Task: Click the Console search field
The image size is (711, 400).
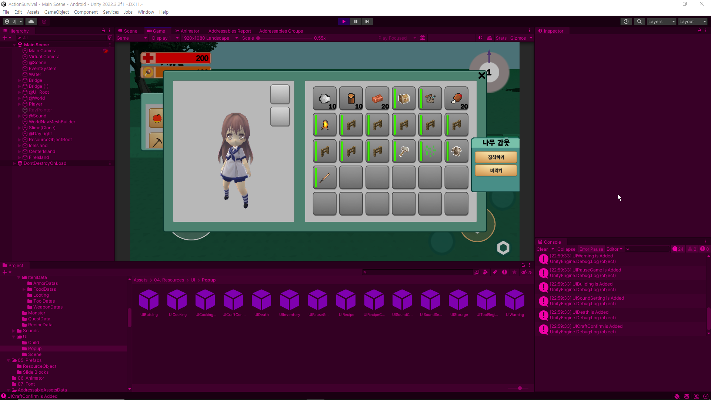Action: [647, 249]
